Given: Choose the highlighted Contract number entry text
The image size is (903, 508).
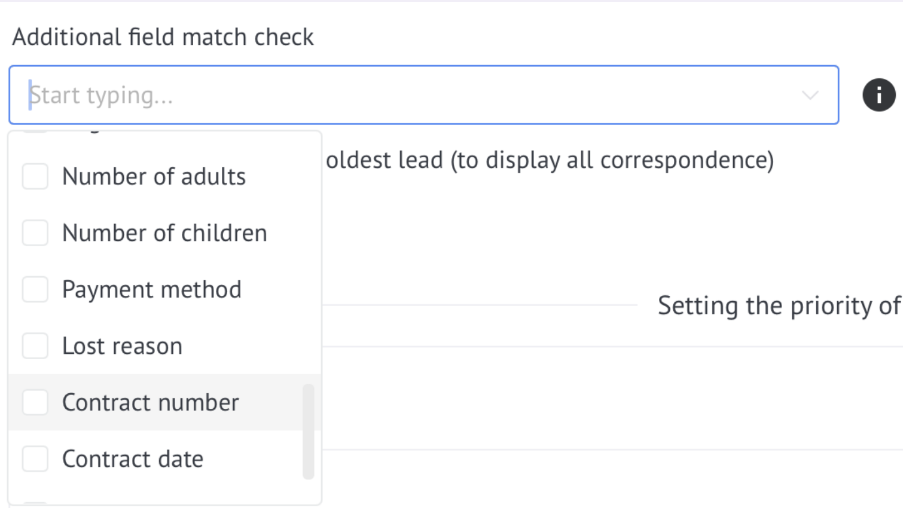Looking at the screenshot, I should pos(150,402).
